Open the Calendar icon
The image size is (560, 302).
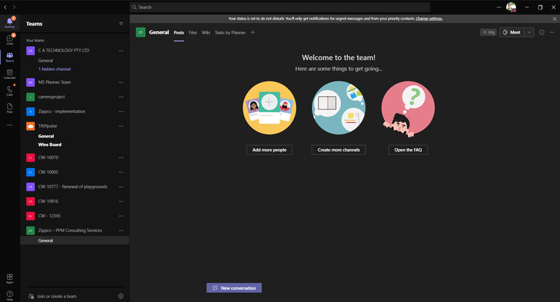point(9,74)
